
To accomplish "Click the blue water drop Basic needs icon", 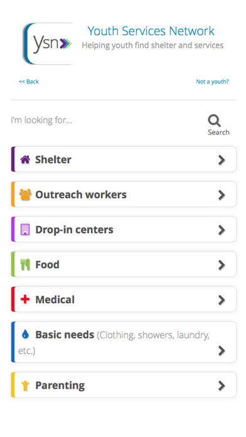I will [25, 334].
